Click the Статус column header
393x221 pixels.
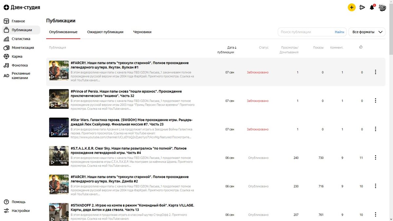(x=264, y=47)
